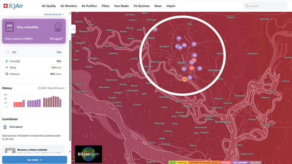Collapse the side panel with chevron
The image size is (292, 164).
click(74, 29)
